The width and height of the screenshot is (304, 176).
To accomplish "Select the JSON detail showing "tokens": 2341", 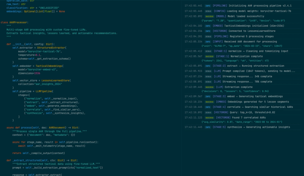I will [235, 61].
